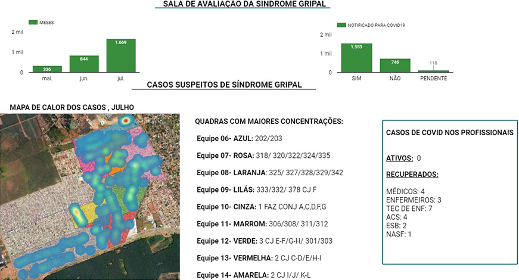Click the PENDENTE axis label
The height and width of the screenshot is (280, 519).
coord(434,79)
